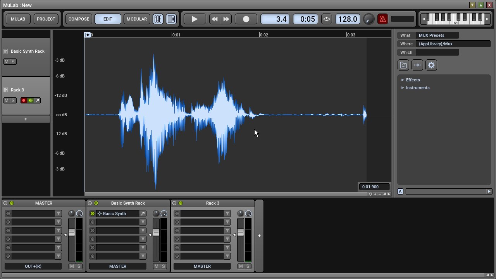Open first MASTER rack slot dropdown
Viewport: 496px width, 279px height.
click(x=58, y=214)
